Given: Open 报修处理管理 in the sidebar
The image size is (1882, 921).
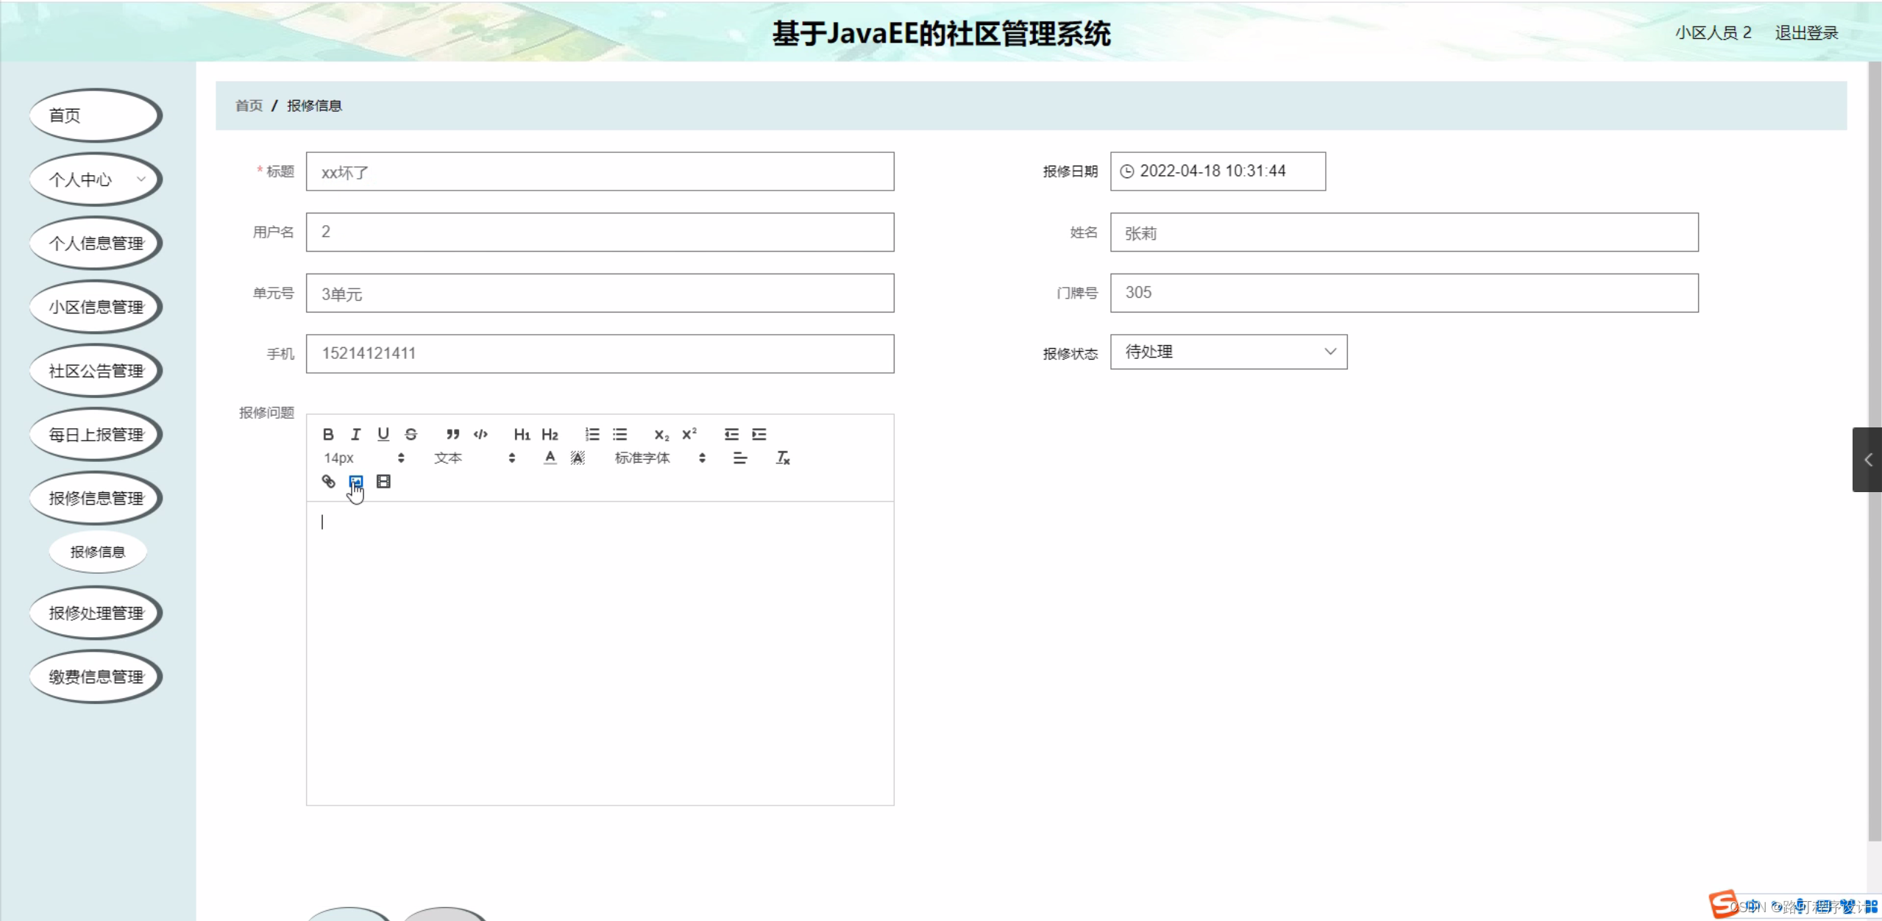Looking at the screenshot, I should click(96, 613).
